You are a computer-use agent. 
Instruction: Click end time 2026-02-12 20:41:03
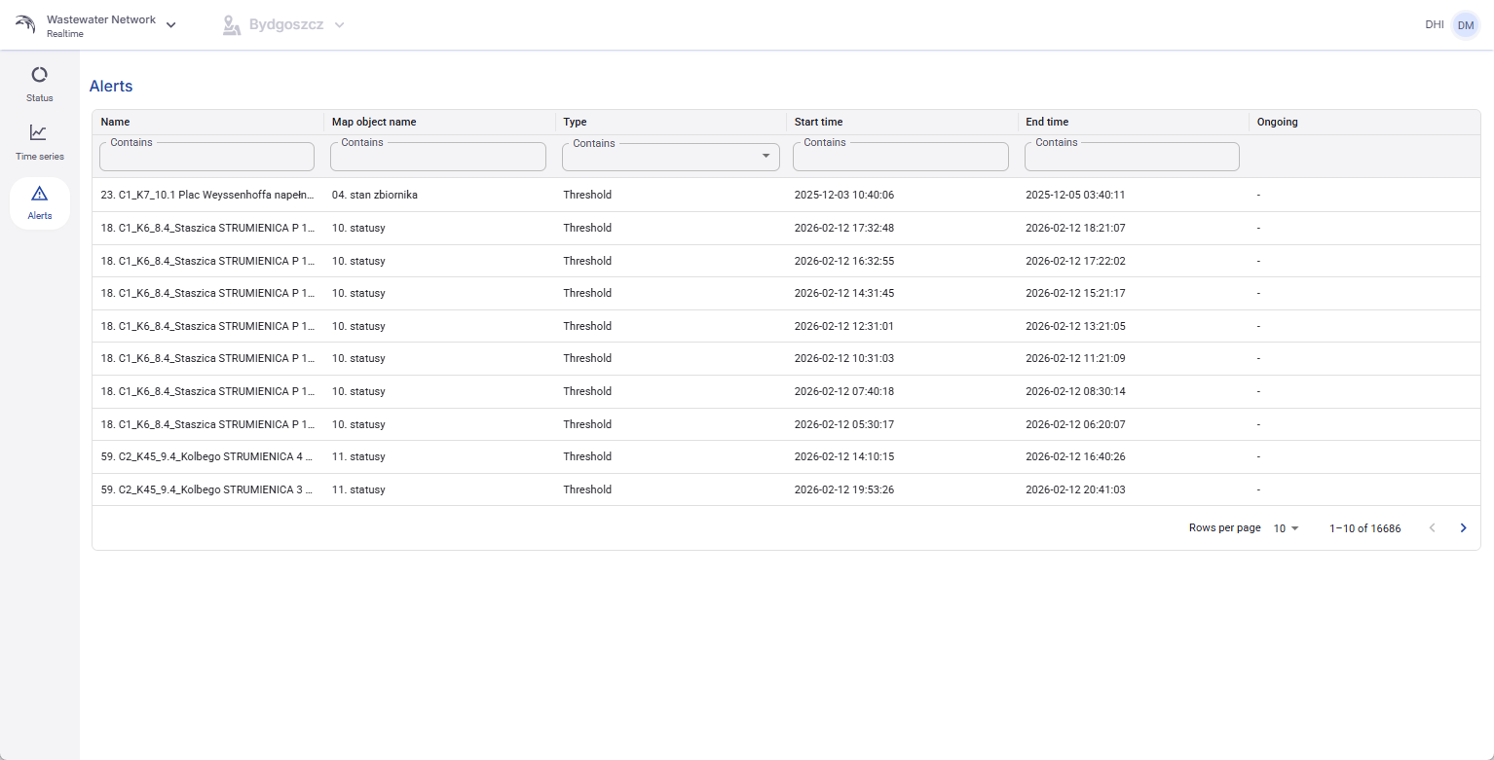click(x=1075, y=489)
